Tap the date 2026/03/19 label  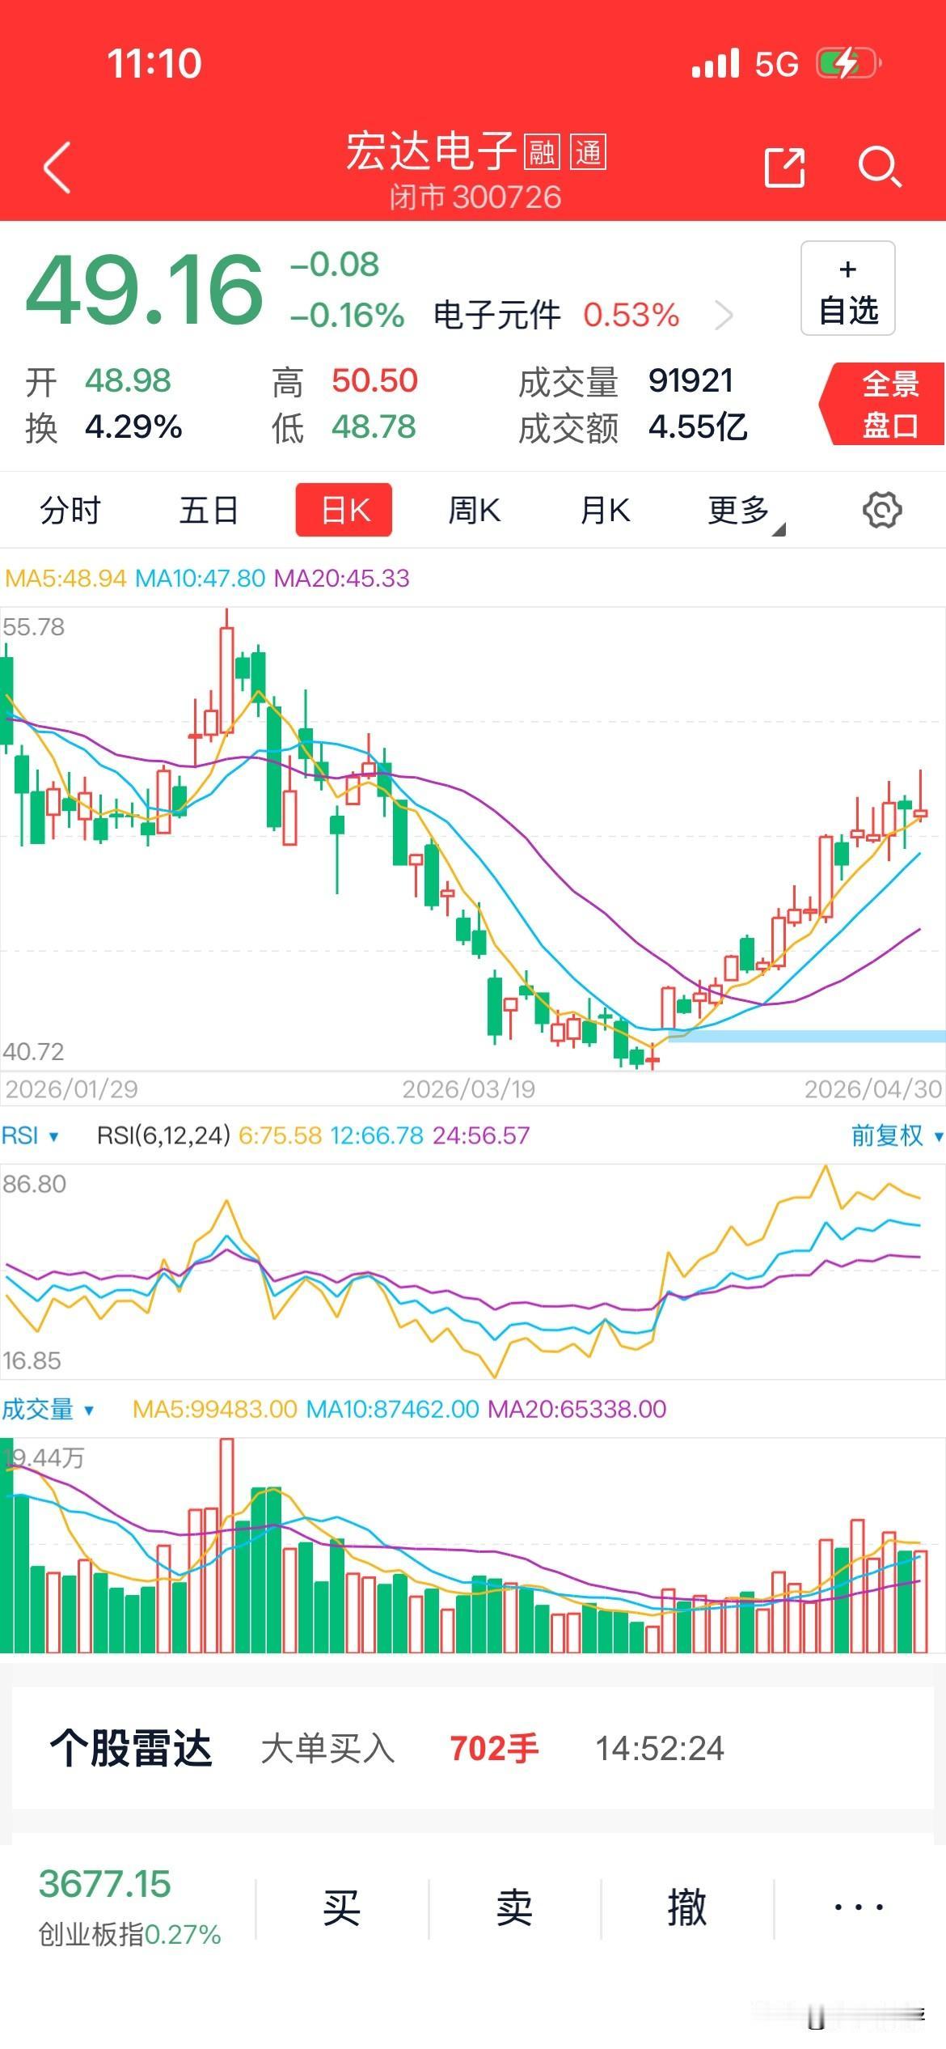coord(469,1088)
